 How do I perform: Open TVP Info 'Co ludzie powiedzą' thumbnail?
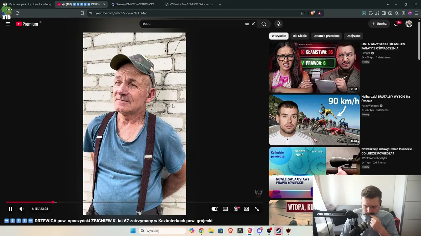[314, 172]
